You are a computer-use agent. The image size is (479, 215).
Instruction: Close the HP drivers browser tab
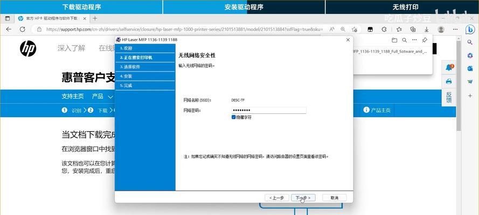point(85,19)
